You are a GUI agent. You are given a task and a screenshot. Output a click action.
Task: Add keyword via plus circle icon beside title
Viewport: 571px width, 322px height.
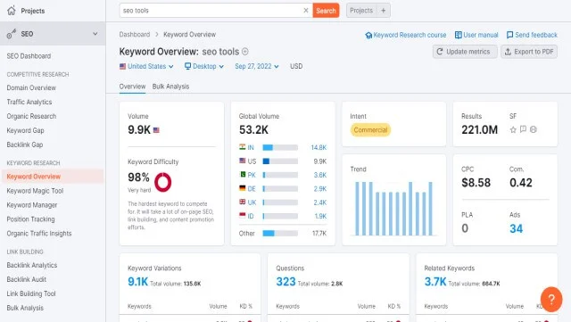245,52
